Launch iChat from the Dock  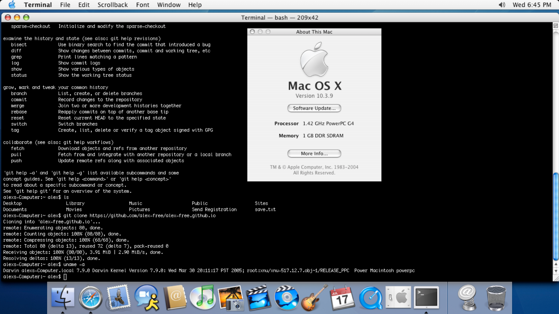tap(146, 298)
